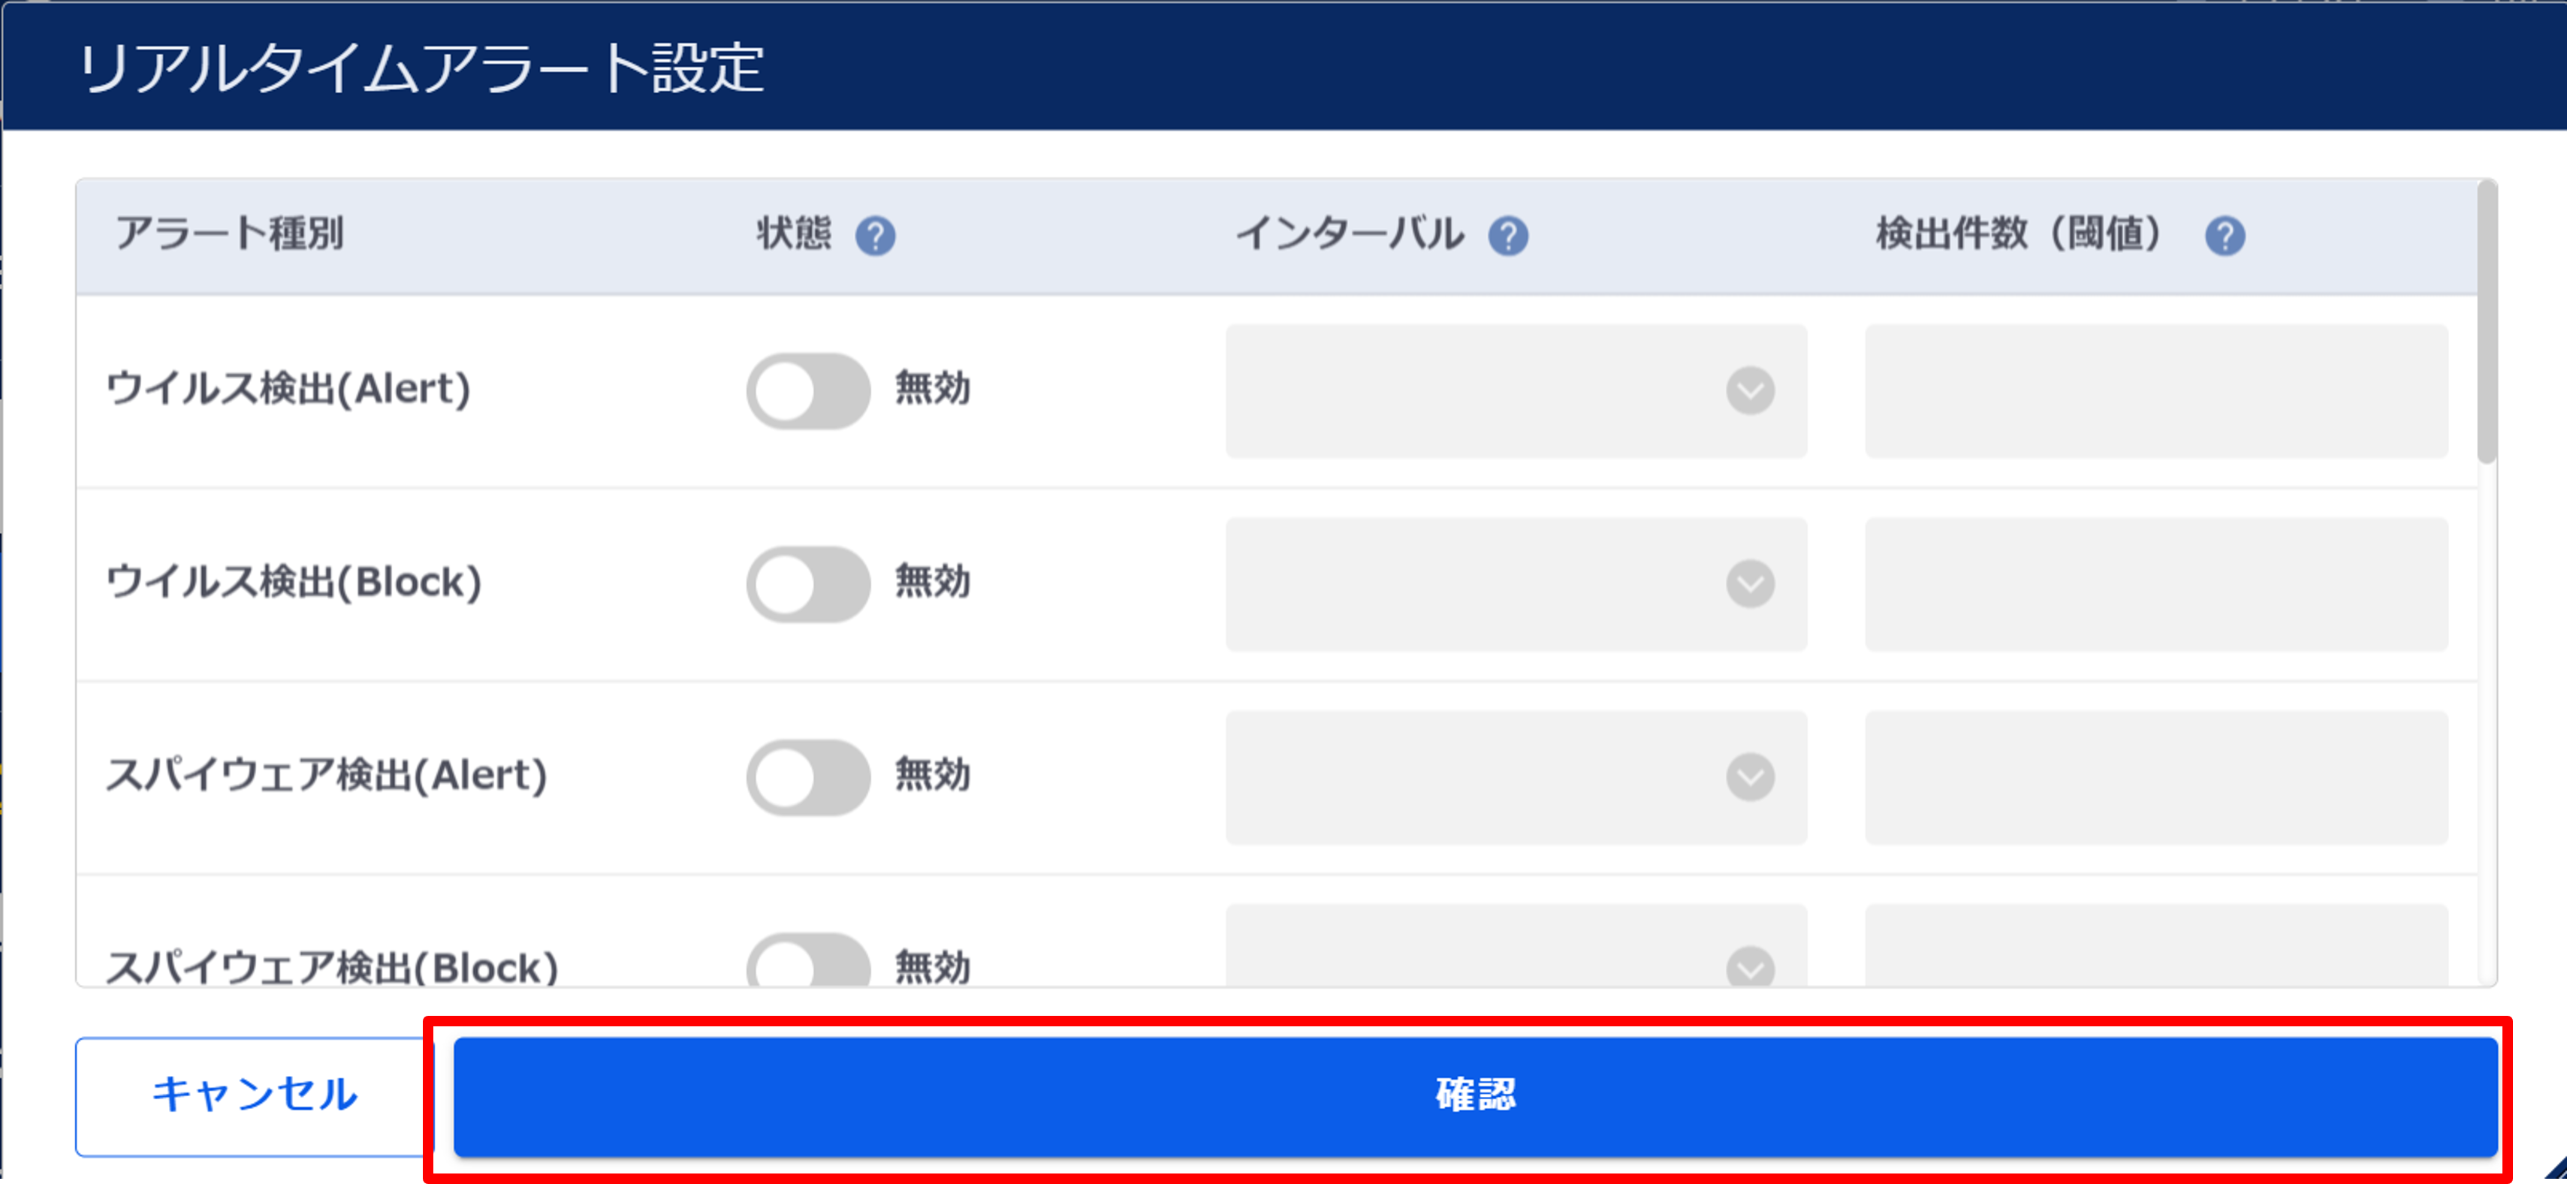Click the キャンセル button
The width and height of the screenshot is (2567, 1184).
254,1096
